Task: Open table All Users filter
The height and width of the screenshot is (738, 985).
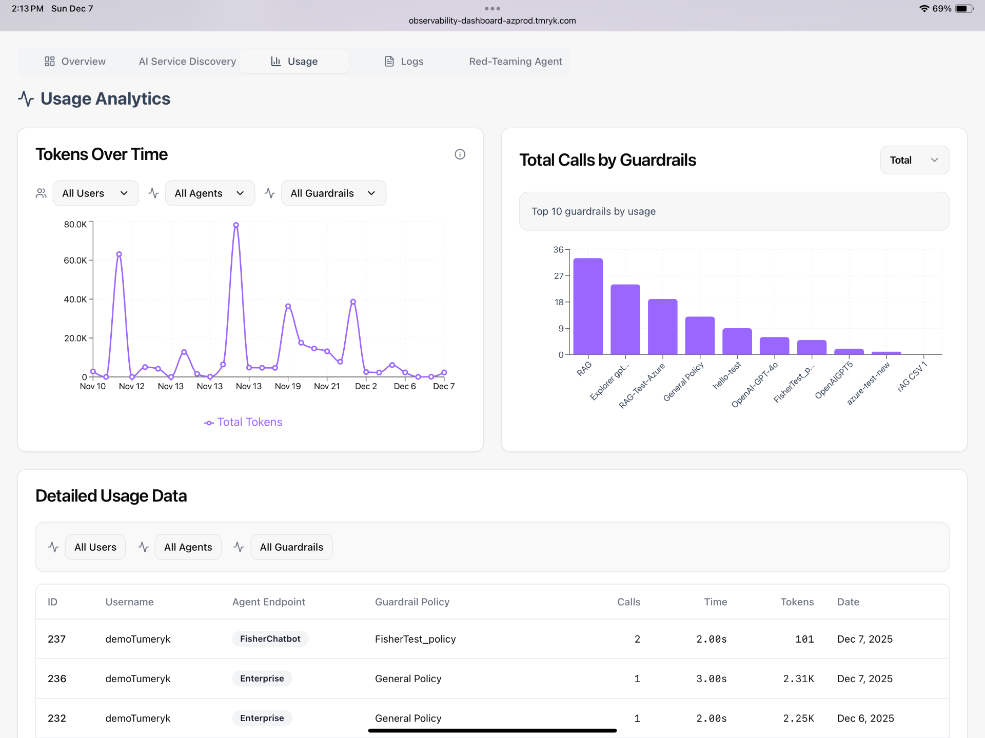Action: (95, 547)
